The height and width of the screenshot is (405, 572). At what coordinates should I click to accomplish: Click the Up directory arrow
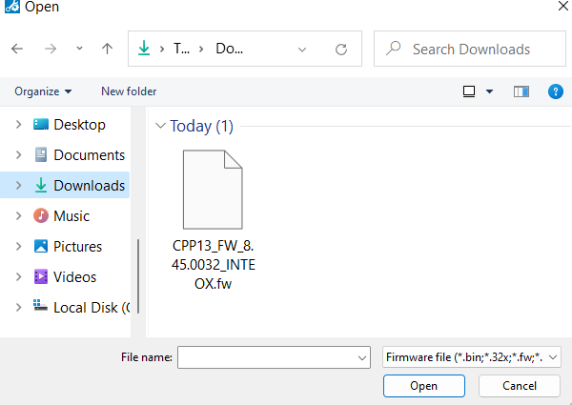click(107, 49)
